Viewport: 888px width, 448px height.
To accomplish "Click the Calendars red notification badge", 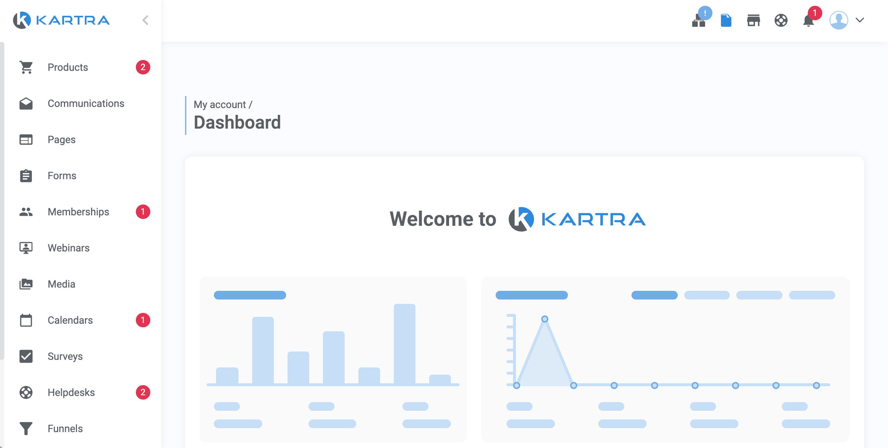I will pos(143,320).
